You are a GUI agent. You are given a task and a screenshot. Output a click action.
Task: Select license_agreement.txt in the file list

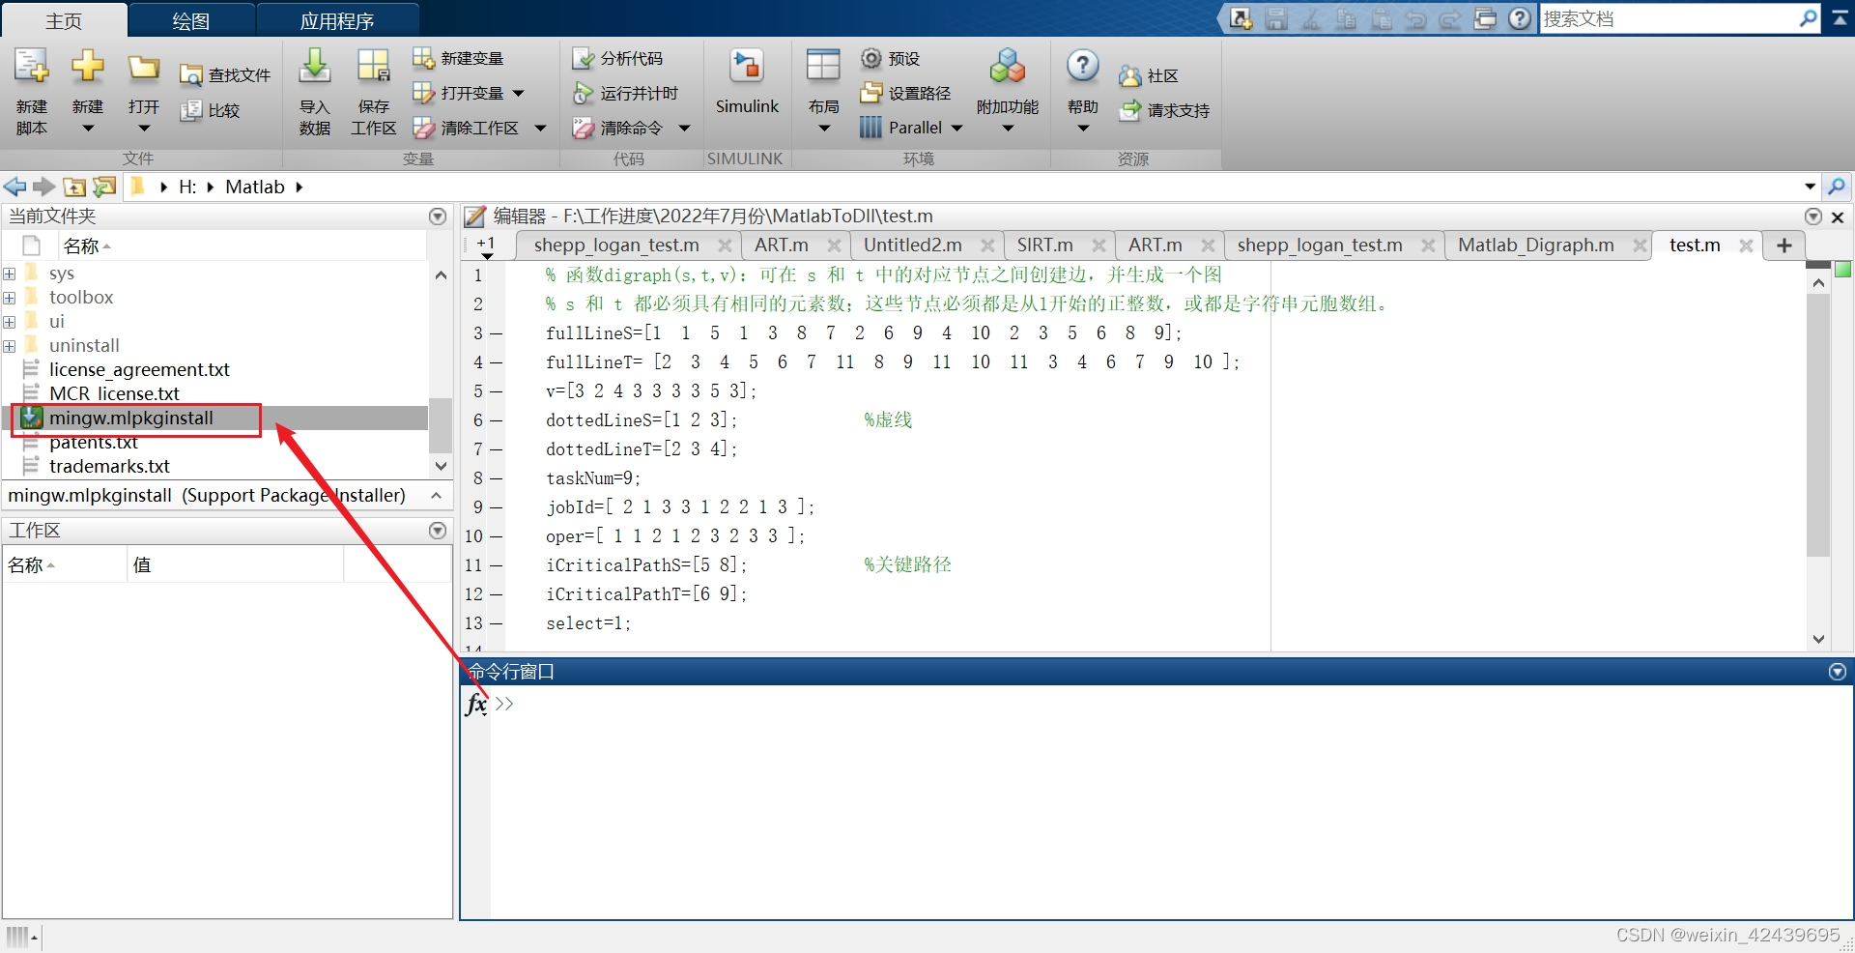tap(139, 369)
